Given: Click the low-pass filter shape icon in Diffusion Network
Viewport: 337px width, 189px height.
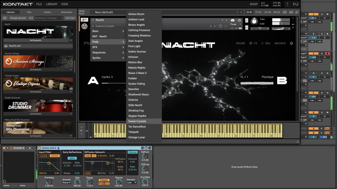Looking at the screenshot, I should [x=94, y=156].
